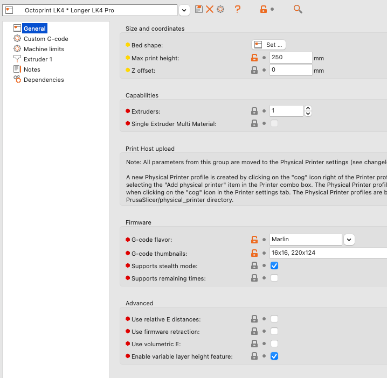Disable variable layer height feature checkbox
387x378 pixels.
tap(274, 356)
